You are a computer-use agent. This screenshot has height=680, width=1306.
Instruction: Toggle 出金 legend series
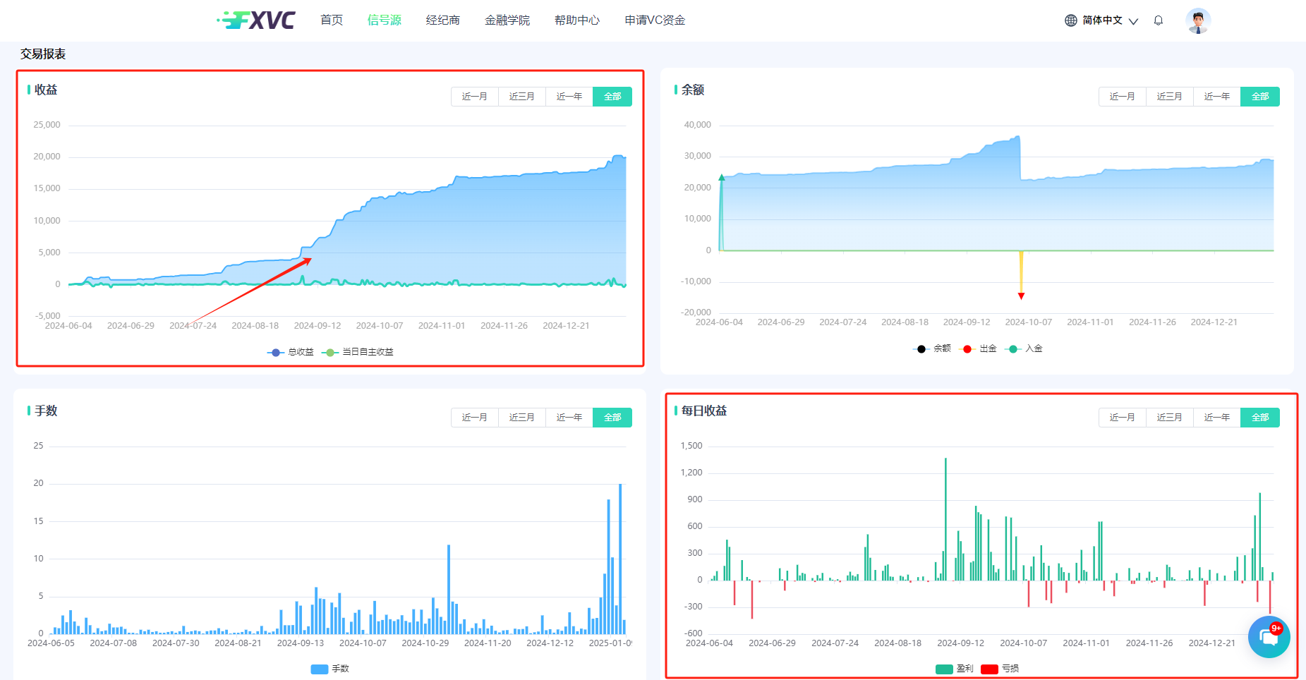click(979, 348)
